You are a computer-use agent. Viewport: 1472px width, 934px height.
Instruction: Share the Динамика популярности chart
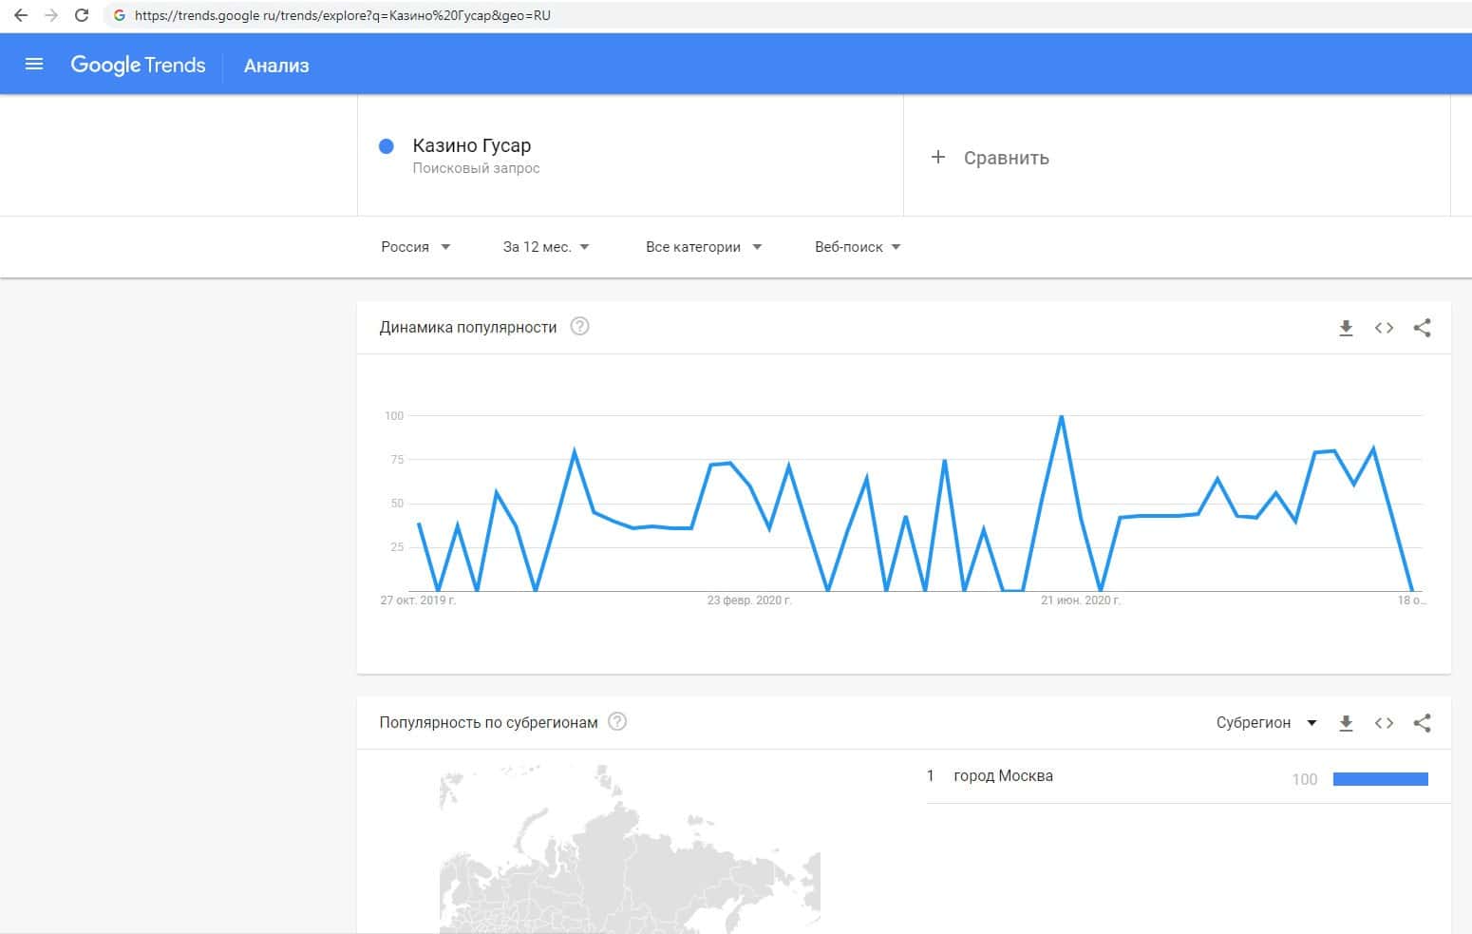1422,328
